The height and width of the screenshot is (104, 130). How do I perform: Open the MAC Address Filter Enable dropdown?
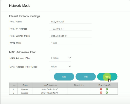click(60, 58)
